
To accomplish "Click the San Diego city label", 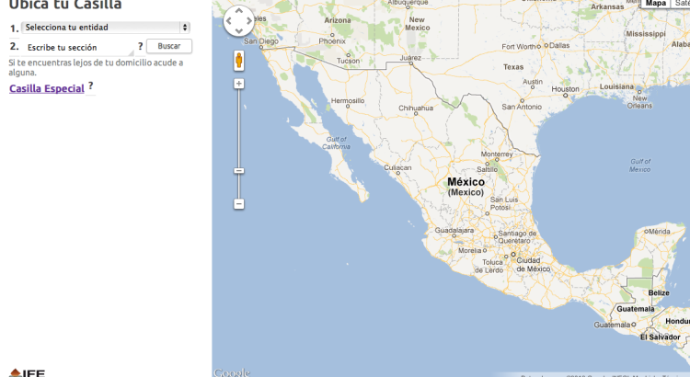I will pyautogui.click(x=261, y=40).
